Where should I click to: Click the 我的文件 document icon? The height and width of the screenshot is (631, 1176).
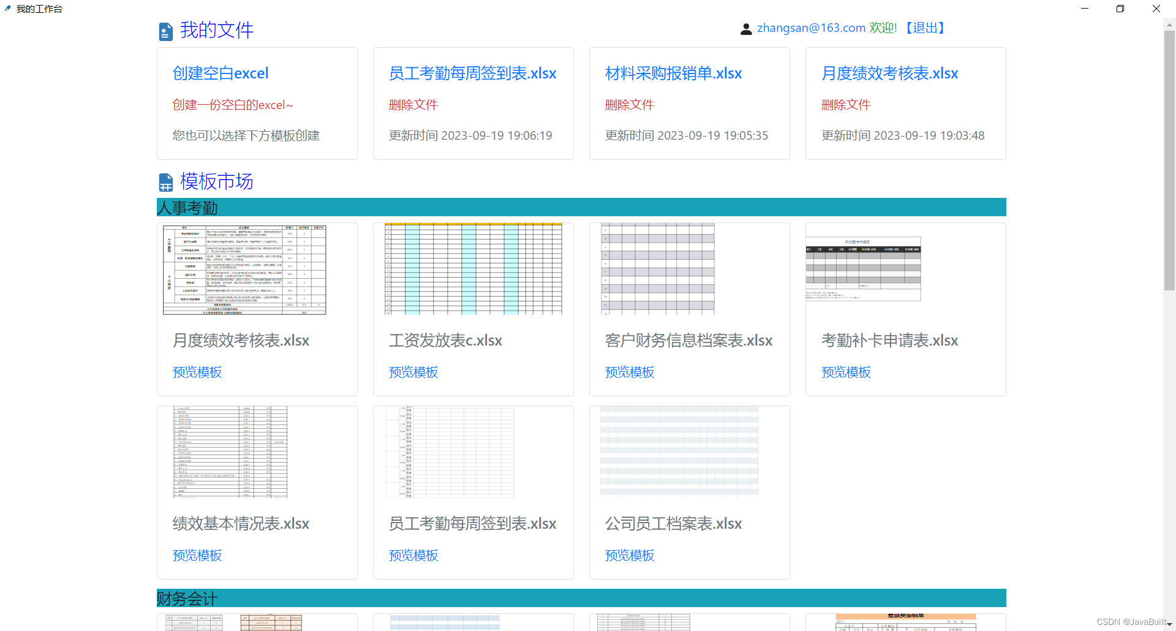point(165,30)
